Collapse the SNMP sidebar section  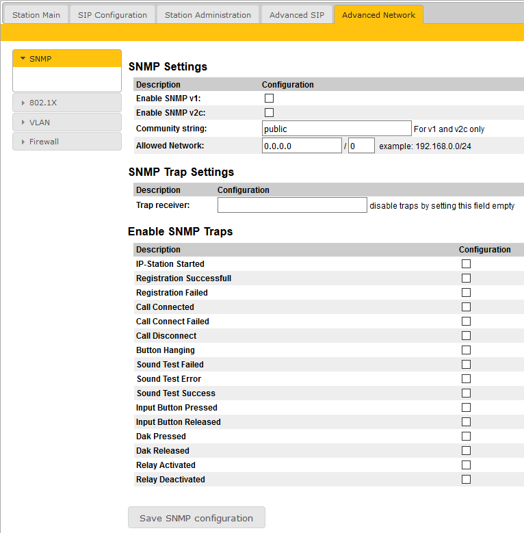[x=66, y=59]
